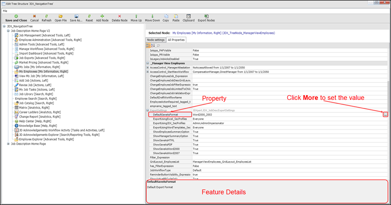This screenshot has height=205, width=391.
Task: Collapse the _Manager View Employees category
Action: [x=148, y=63]
